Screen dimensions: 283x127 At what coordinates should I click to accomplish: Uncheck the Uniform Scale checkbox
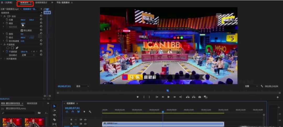pyautogui.click(x=22, y=30)
